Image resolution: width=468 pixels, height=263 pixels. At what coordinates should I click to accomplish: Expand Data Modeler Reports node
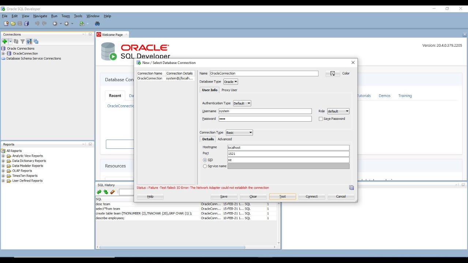pyautogui.click(x=3, y=166)
